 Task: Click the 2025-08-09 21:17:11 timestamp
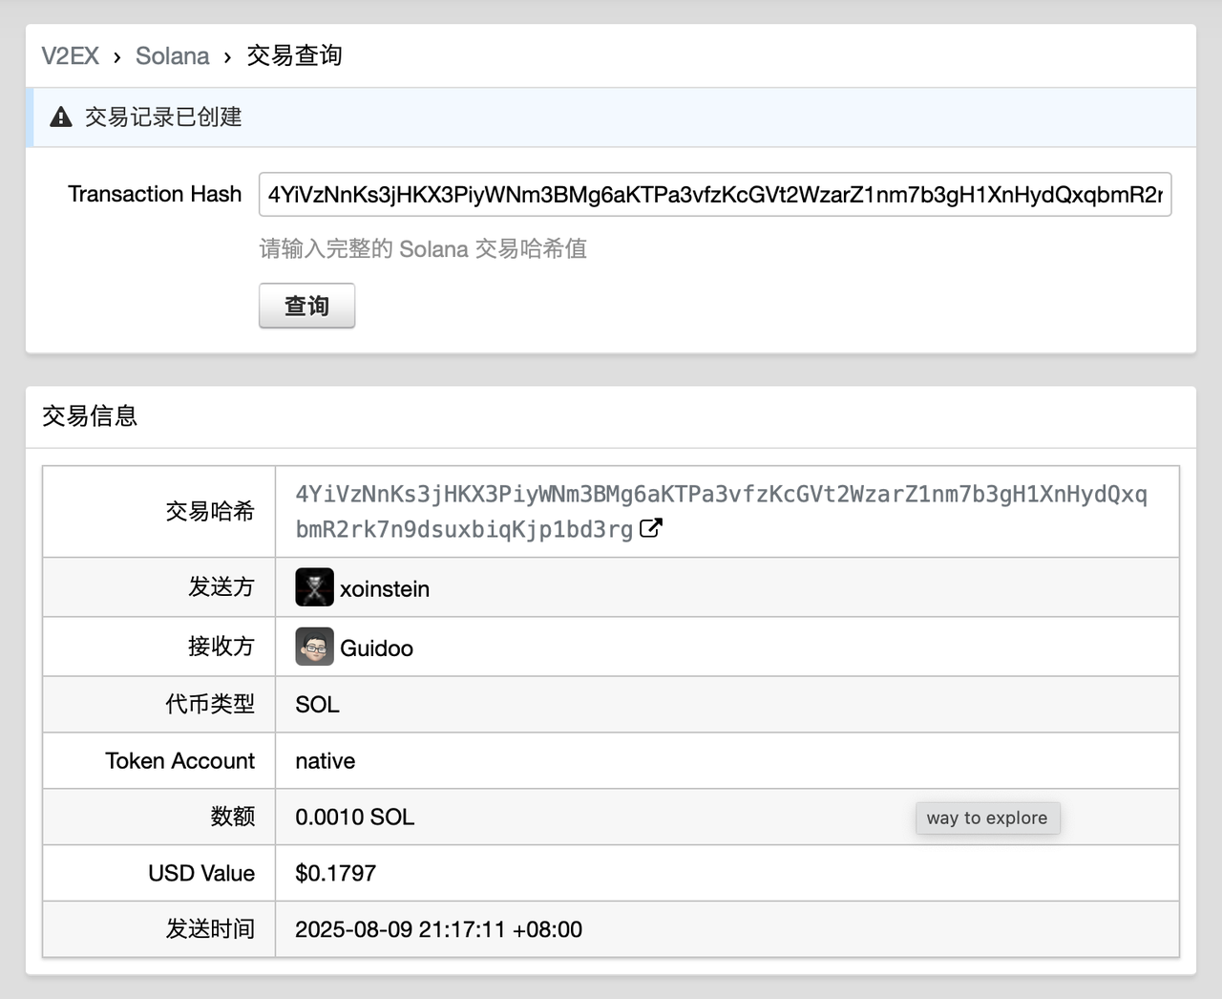coord(438,930)
